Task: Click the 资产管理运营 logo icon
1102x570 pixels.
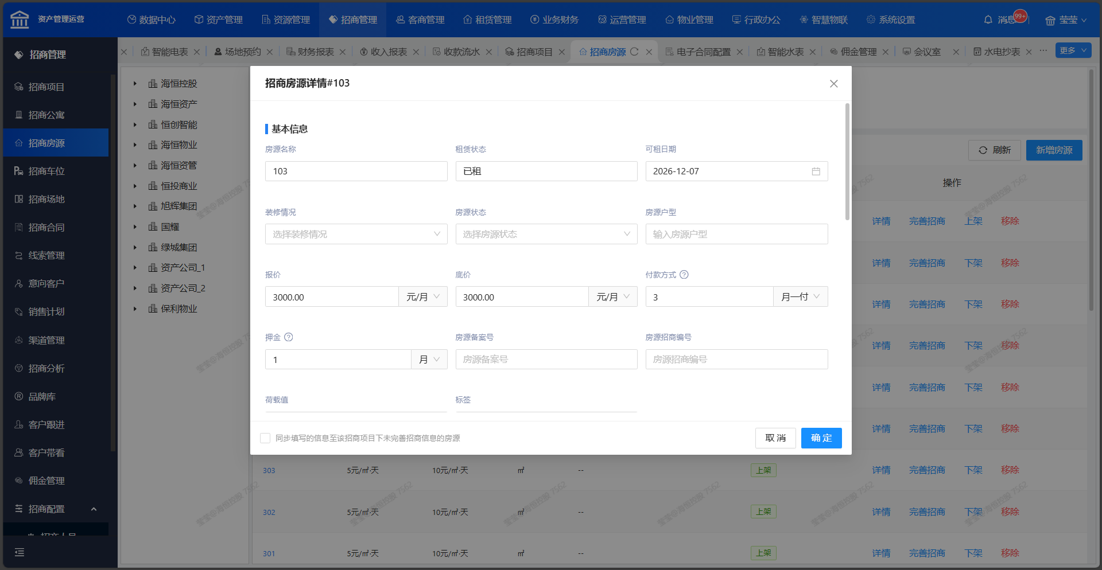Action: 20,19
